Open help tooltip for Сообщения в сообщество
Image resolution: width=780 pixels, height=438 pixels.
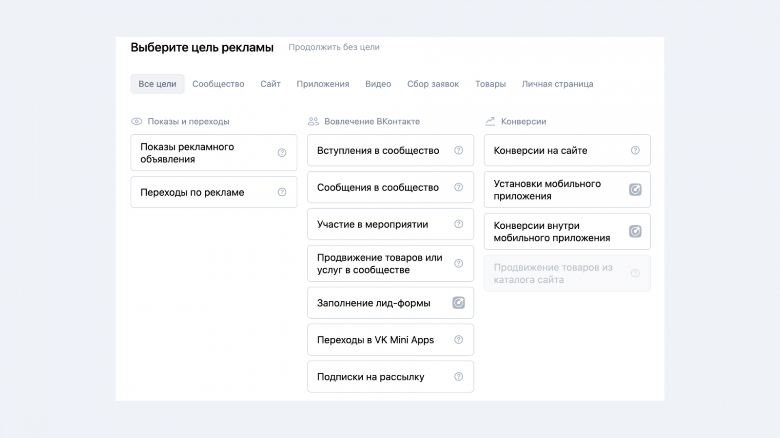(x=459, y=187)
